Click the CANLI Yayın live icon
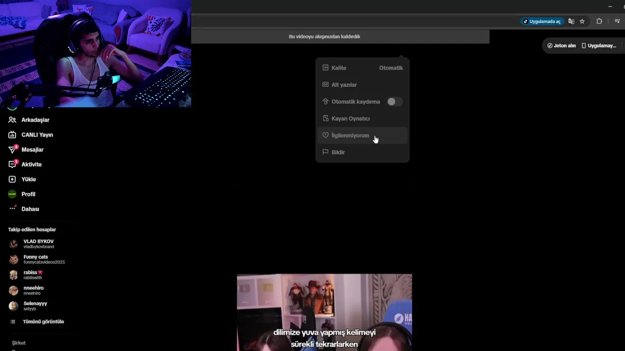Screen dimensions: 625x351 pos(12,135)
